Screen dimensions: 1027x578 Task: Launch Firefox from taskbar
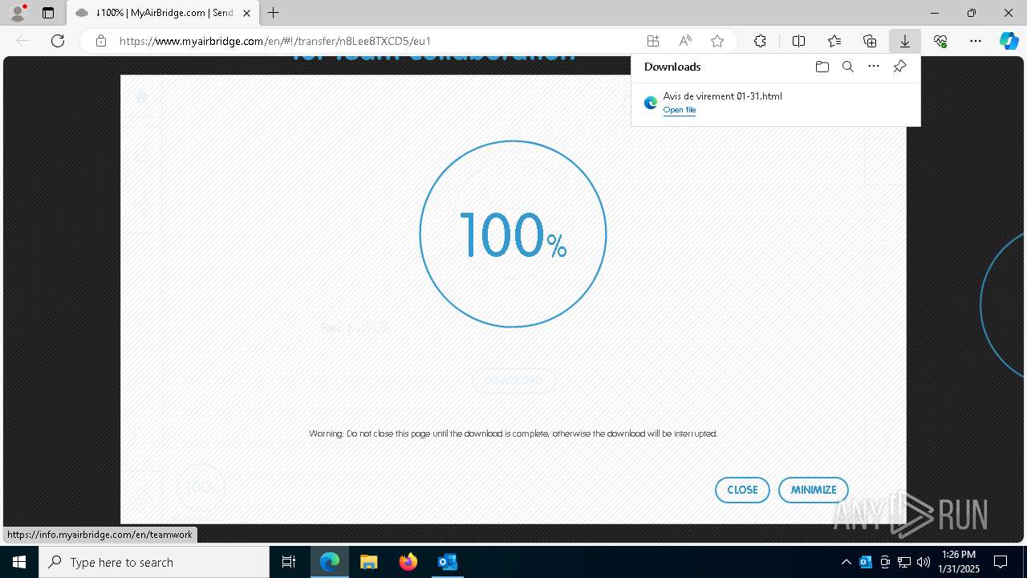pyautogui.click(x=408, y=562)
